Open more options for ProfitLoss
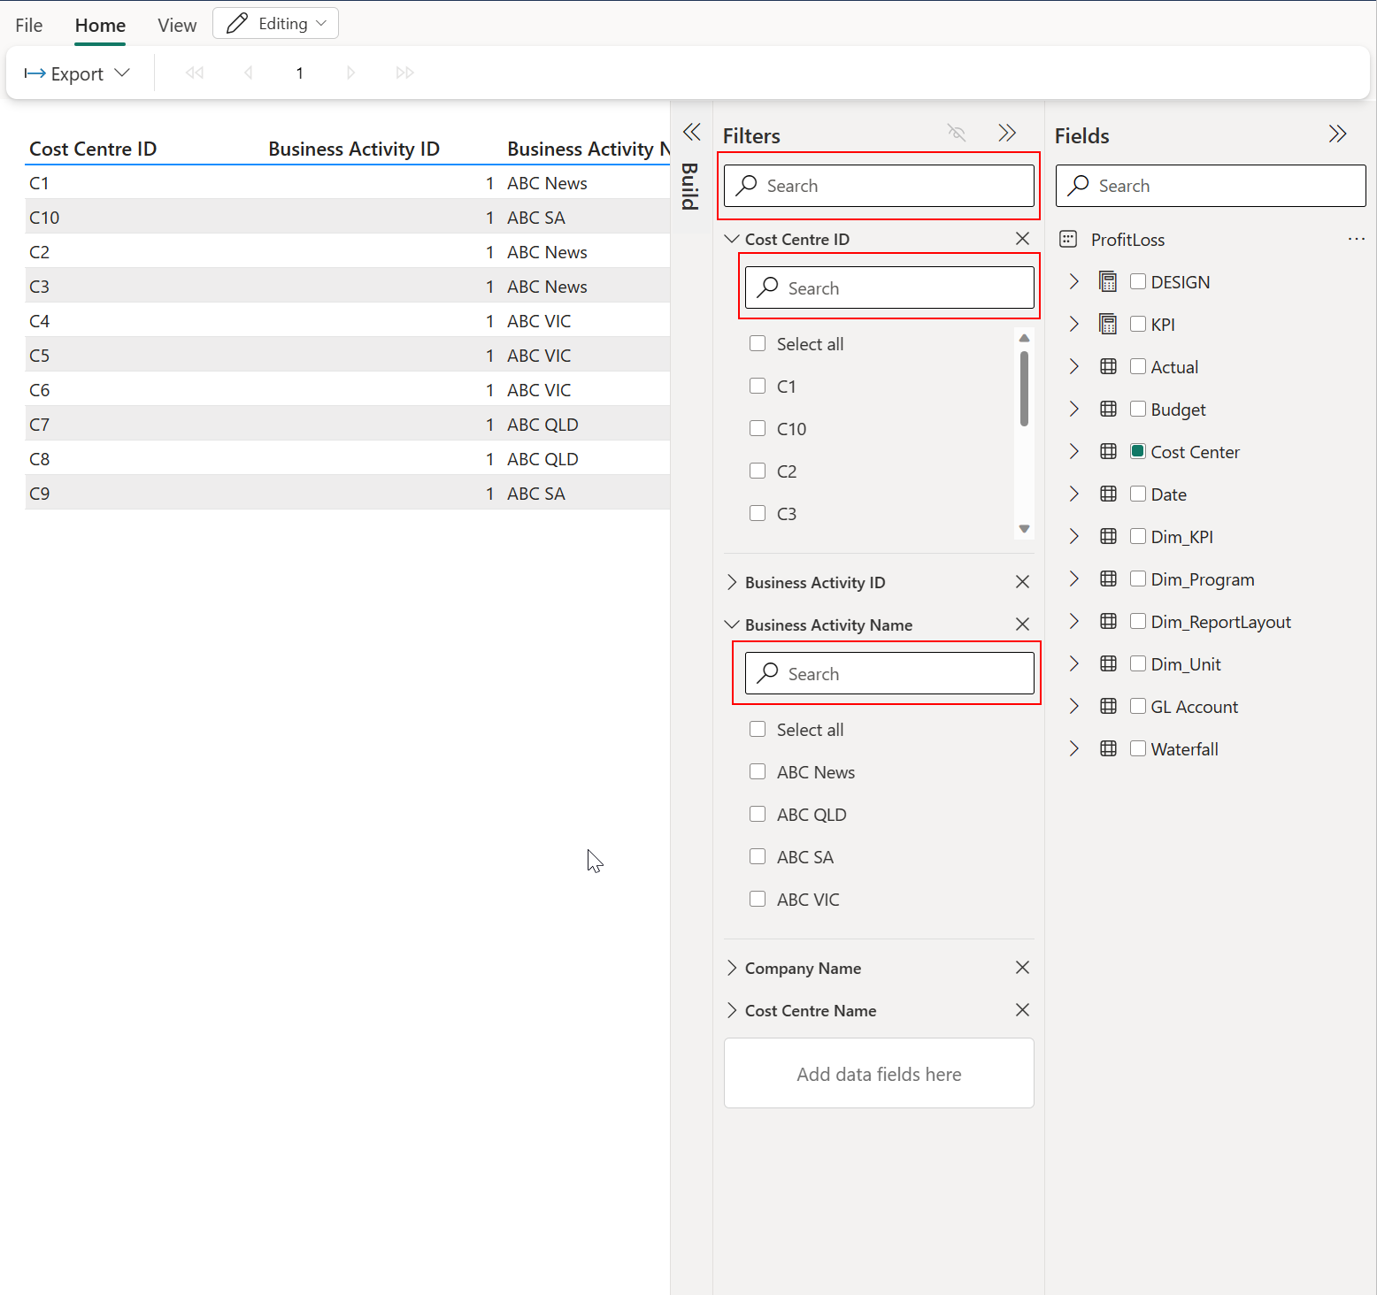Image resolution: width=1377 pixels, height=1295 pixels. coord(1357,239)
